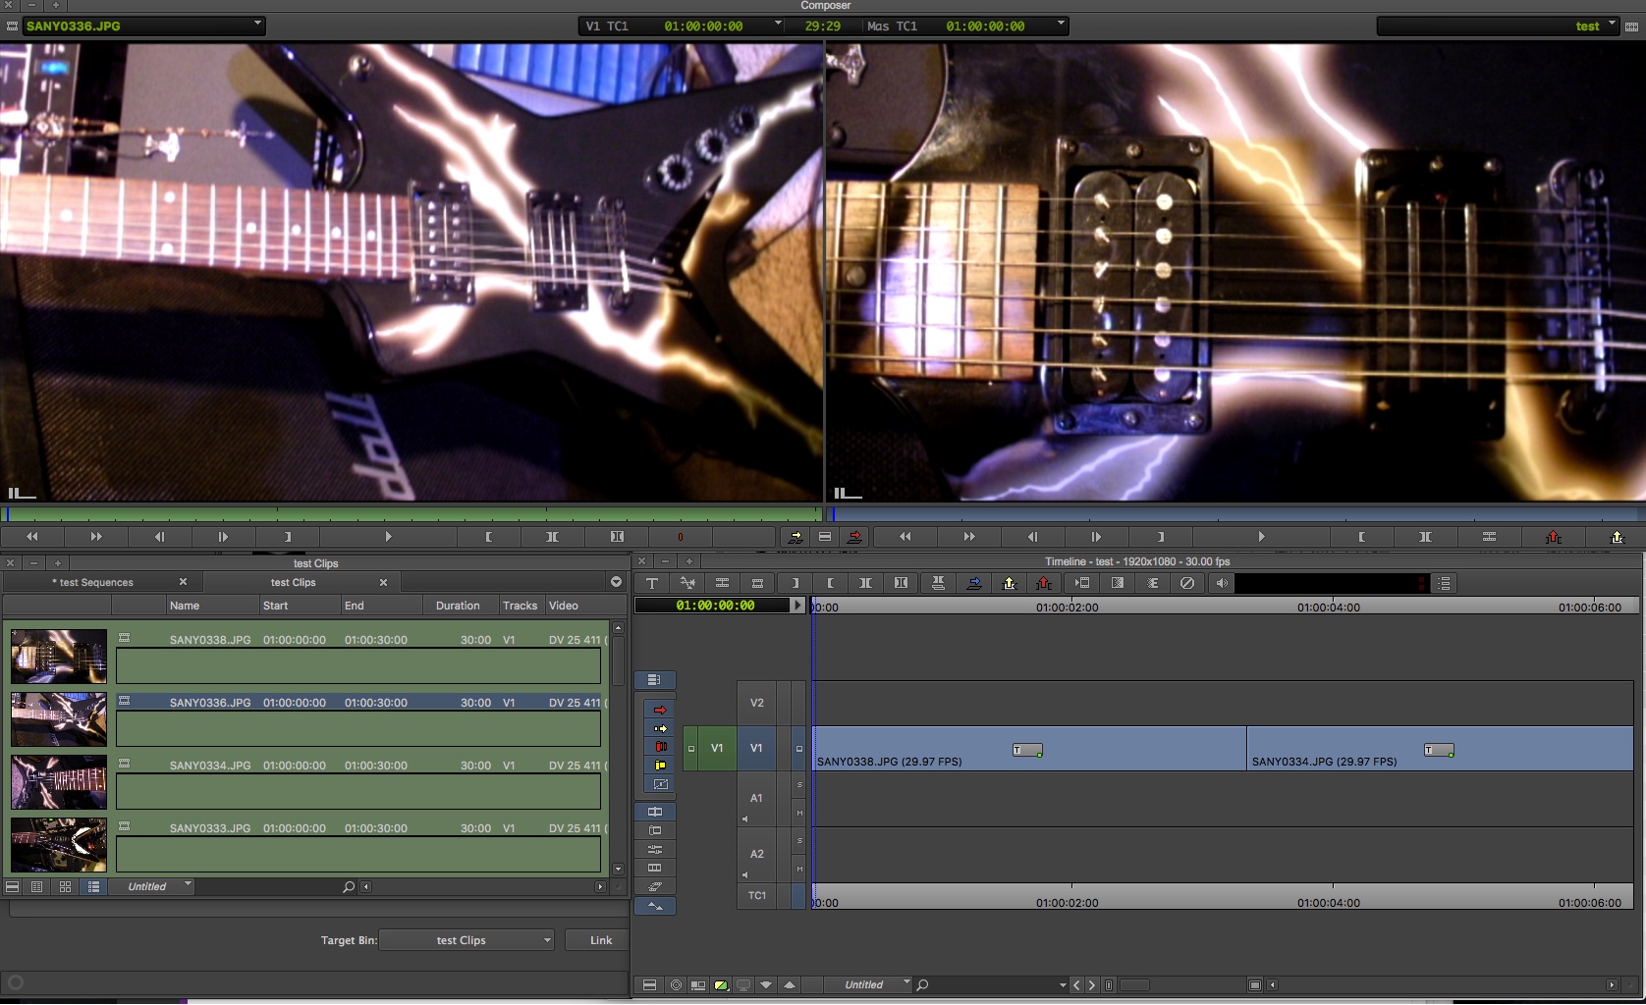Mute the A2 audio track

pyautogui.click(x=799, y=869)
